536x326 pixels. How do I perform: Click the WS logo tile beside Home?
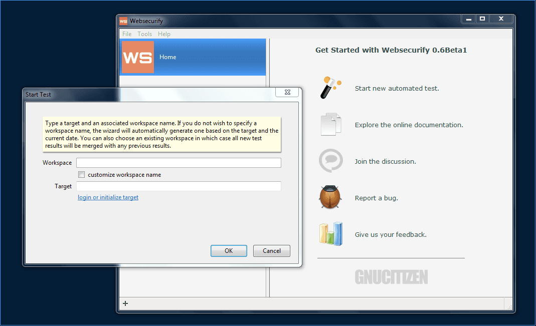138,57
